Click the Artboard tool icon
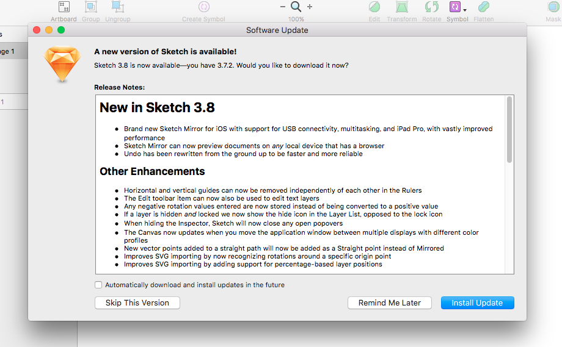 point(64,7)
